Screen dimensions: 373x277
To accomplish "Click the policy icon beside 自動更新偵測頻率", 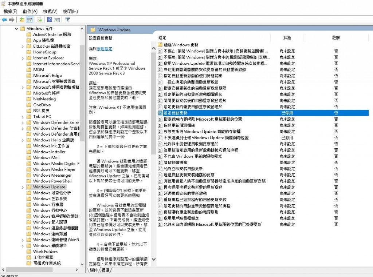I will 160,125.
